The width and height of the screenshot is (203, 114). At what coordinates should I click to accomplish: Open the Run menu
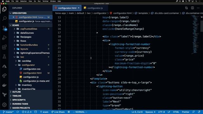(39, 1)
